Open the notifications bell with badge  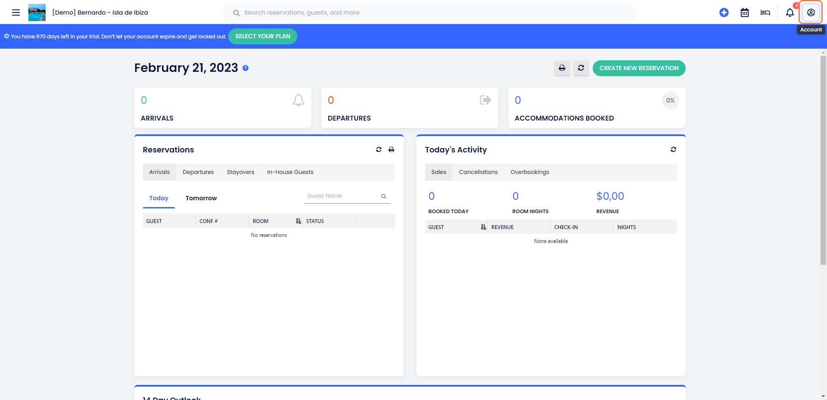click(x=790, y=12)
